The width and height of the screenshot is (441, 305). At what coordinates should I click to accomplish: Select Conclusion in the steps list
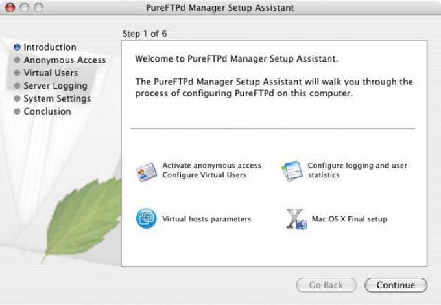47,111
